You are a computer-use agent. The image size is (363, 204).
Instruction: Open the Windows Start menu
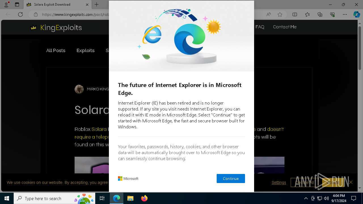tap(7, 198)
